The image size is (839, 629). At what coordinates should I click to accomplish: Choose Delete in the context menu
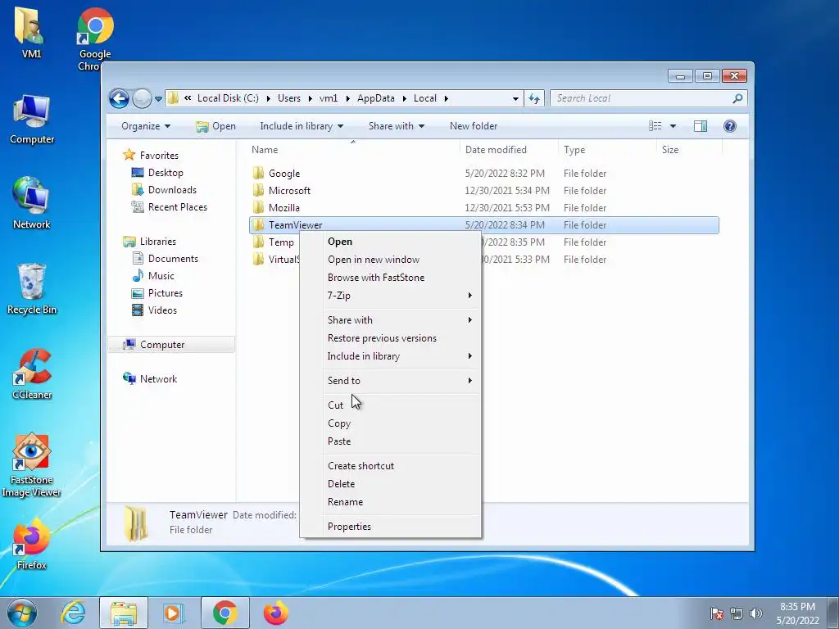point(391,484)
